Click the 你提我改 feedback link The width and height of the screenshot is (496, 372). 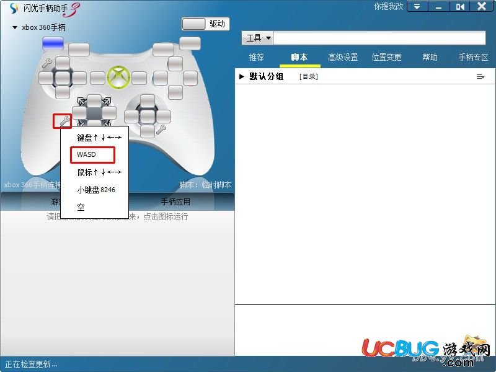[x=389, y=6]
